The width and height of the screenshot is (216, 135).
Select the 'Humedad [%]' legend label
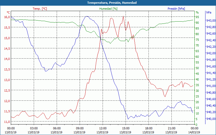108,9
